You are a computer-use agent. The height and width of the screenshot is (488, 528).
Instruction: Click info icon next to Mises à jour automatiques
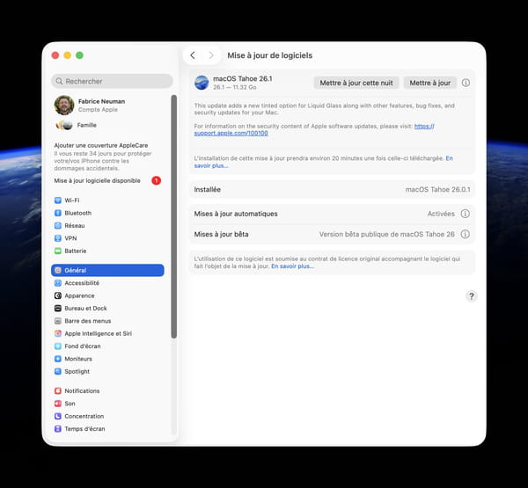pos(466,214)
